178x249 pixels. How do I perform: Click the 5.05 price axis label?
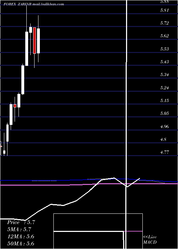164,113
